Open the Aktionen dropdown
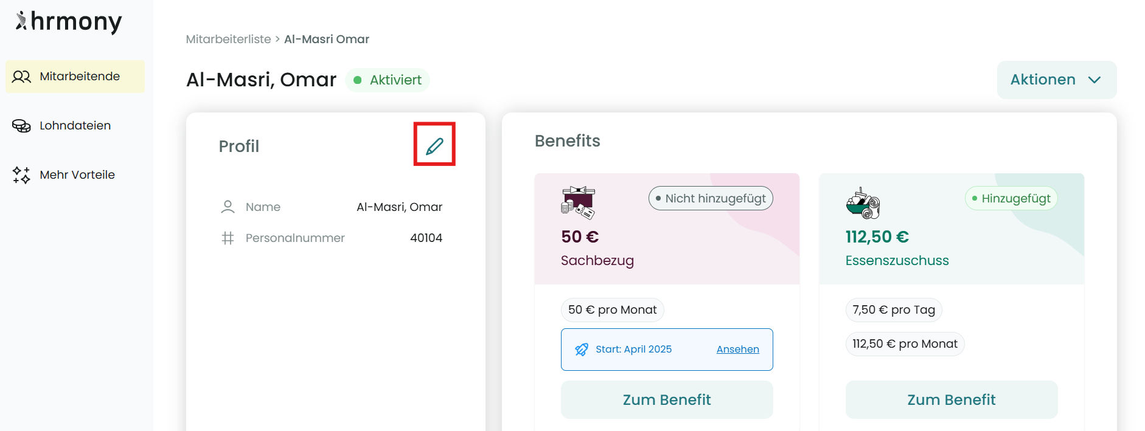1145x431 pixels. click(1043, 80)
